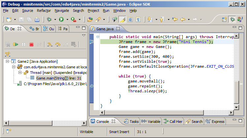Screen dimensions: 247x138
Task: Click the Open Type toolbar icon
Action: point(90,19)
